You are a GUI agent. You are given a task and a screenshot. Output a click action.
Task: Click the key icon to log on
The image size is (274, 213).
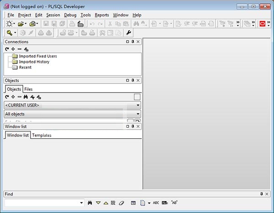tap(9, 33)
